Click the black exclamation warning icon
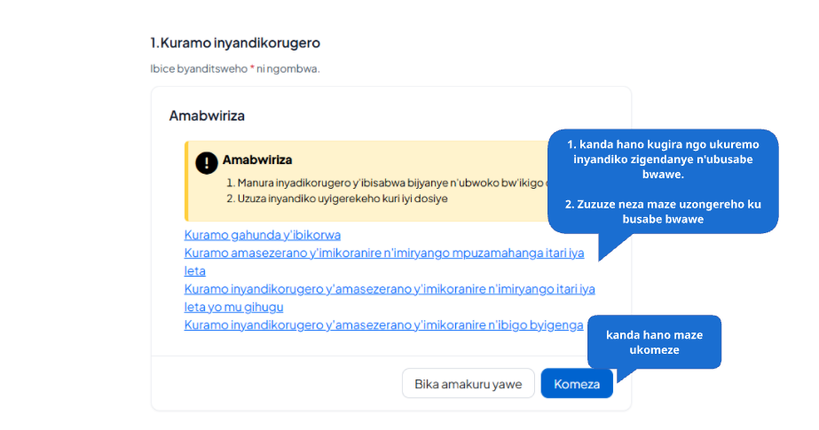 coord(207,163)
